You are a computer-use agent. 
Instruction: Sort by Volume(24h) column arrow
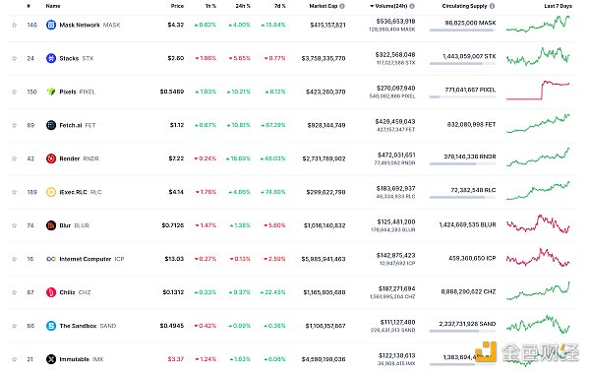(x=372, y=6)
